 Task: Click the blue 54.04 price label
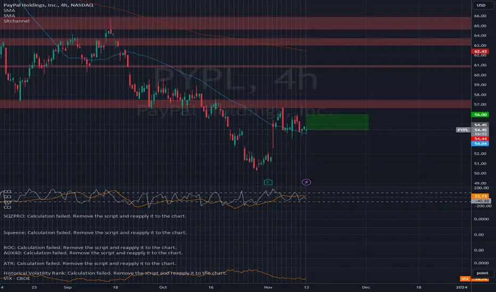click(x=480, y=144)
